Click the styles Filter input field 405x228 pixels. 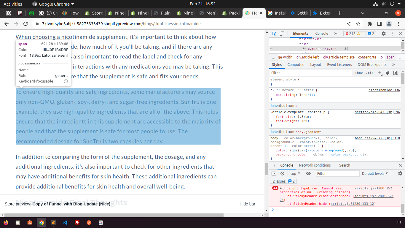311,73
